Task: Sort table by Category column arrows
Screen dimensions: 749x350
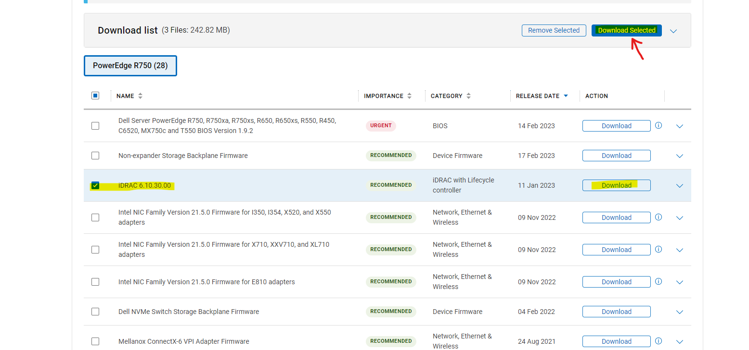Action: [468, 96]
